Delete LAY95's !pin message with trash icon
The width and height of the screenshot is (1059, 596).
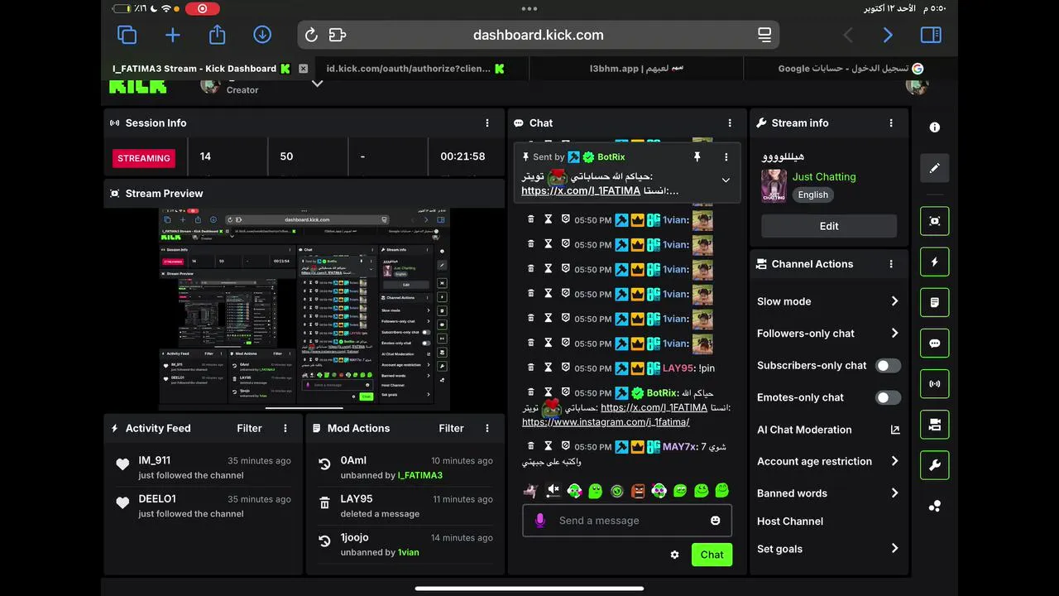pyautogui.click(x=531, y=368)
